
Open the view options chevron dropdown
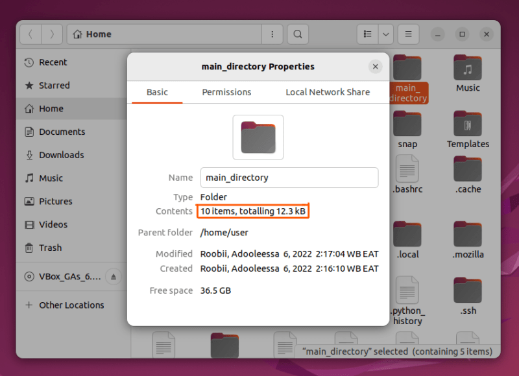(x=385, y=34)
